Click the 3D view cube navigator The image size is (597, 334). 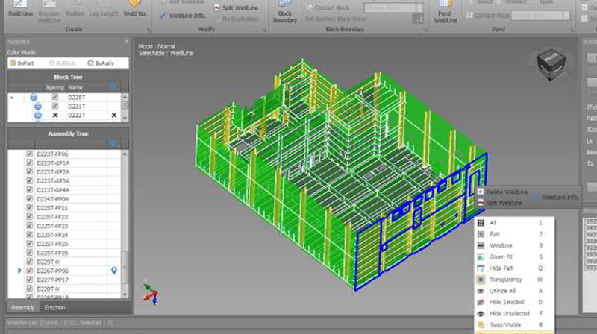point(549,65)
